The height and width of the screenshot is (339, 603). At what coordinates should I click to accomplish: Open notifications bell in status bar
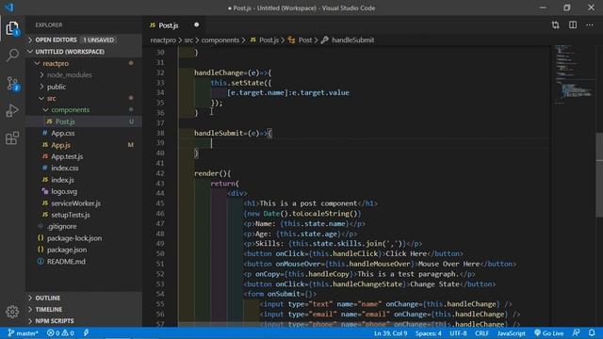(x=592, y=332)
